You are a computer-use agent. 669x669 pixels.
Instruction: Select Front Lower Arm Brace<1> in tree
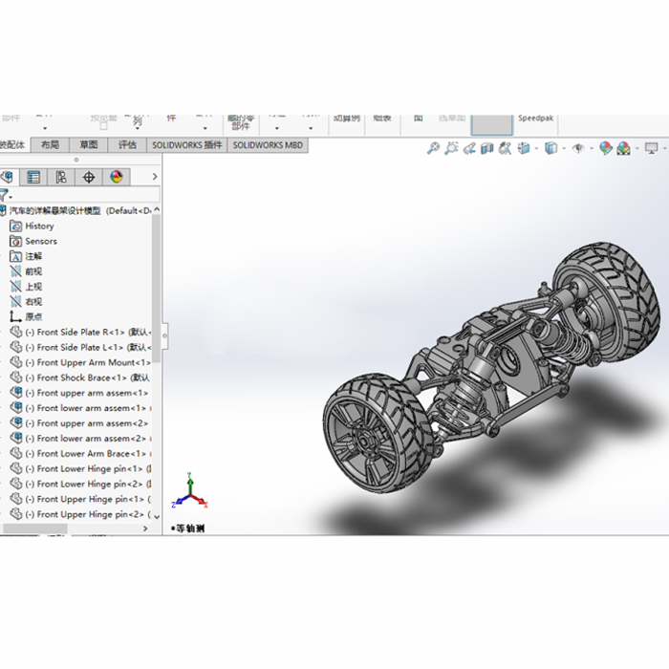point(85,454)
